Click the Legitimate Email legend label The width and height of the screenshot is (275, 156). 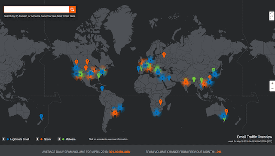pyautogui.click(x=19, y=139)
